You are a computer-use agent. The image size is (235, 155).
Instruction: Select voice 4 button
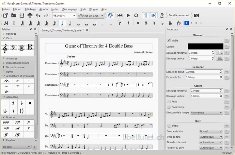pyautogui.click(x=201, y=23)
